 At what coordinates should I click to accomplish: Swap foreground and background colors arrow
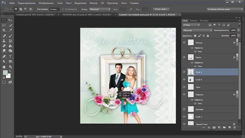pos(10,71)
